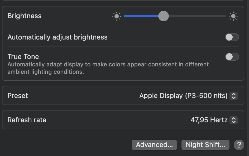Click the bright sun icon after slider
249x156 pixels.
coord(233,16)
